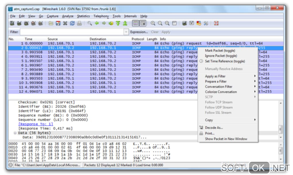Image resolution: width=293 pixels, height=175 pixels.
Task: Edit coloring rules from toolbar
Action: pyautogui.click(x=198, y=23)
